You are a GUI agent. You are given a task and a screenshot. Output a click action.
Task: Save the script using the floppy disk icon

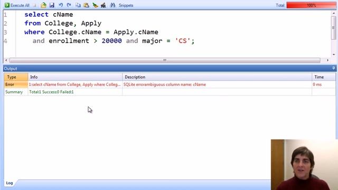[x=52, y=5]
